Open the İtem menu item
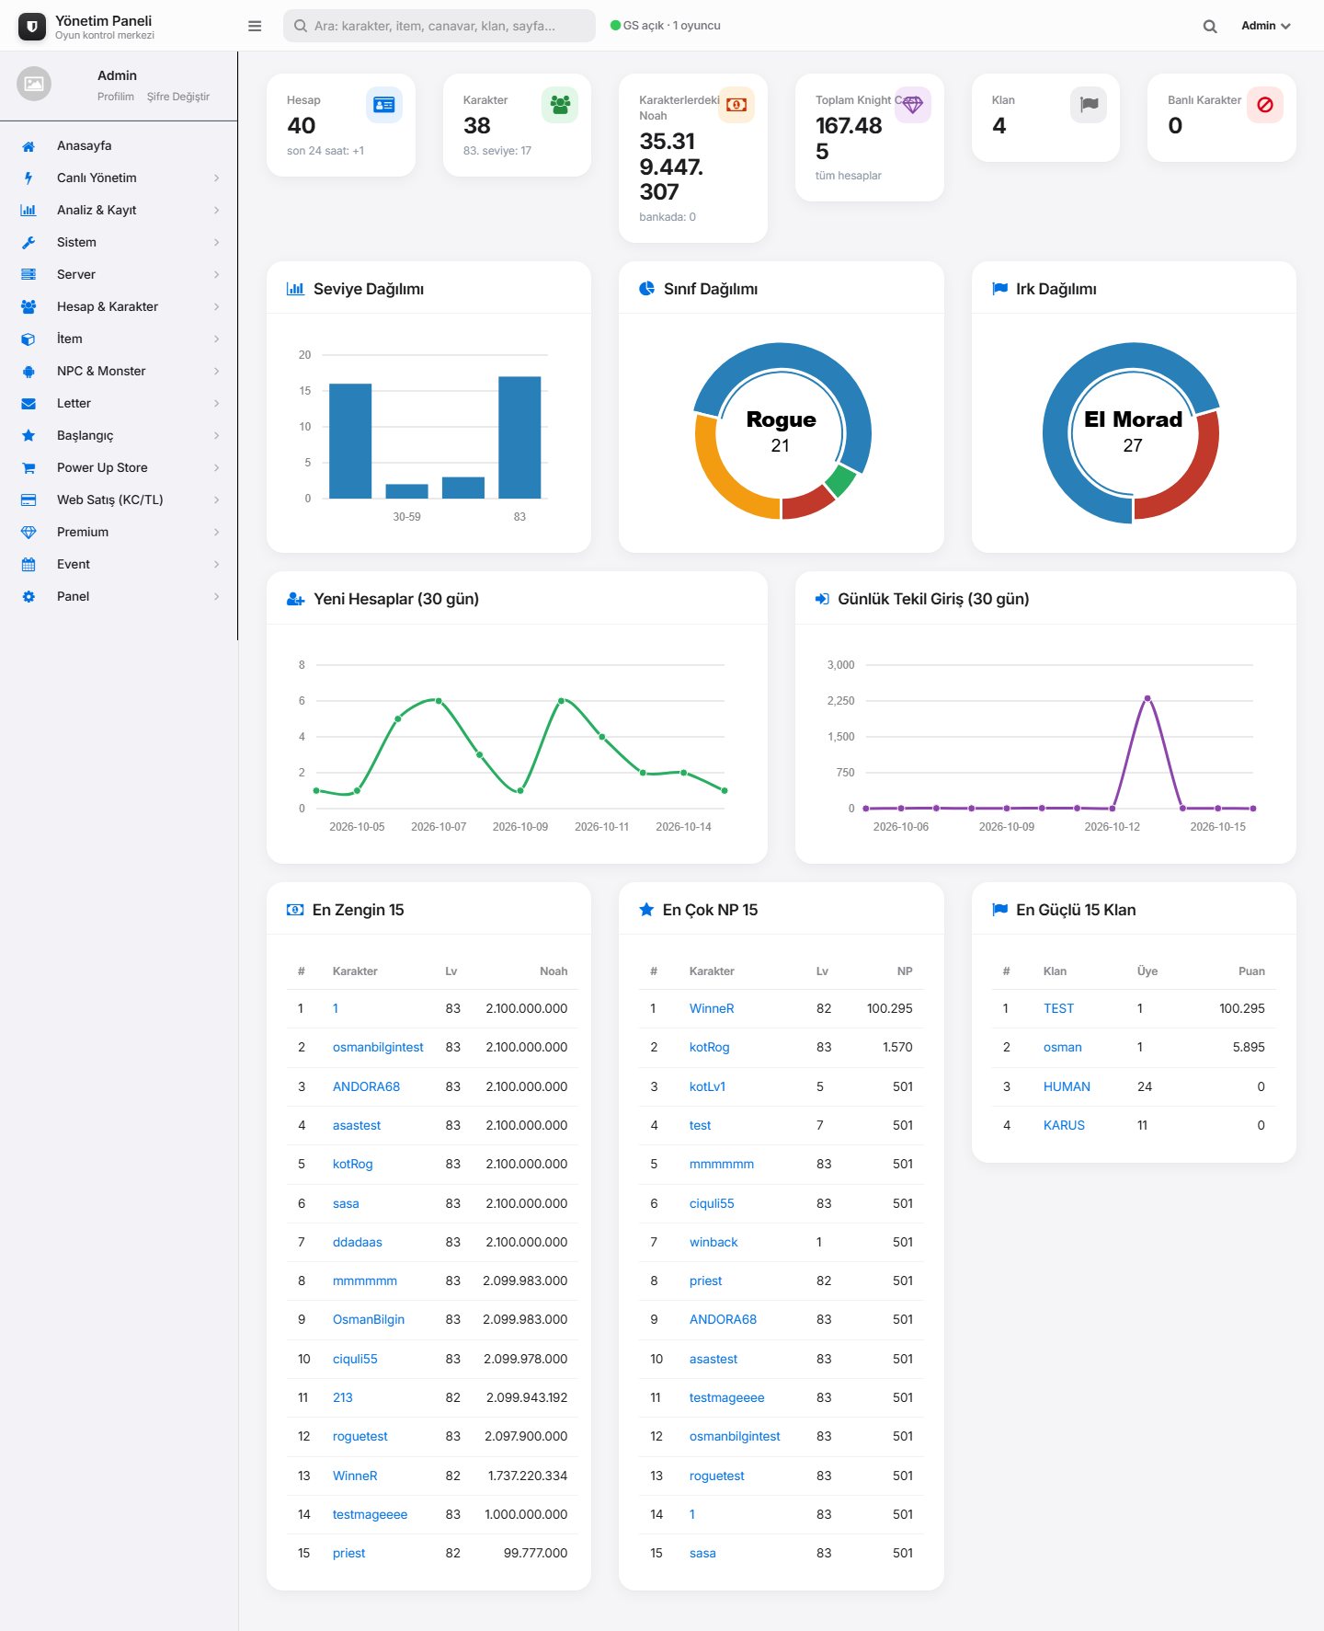The height and width of the screenshot is (1631, 1324). tap(119, 339)
